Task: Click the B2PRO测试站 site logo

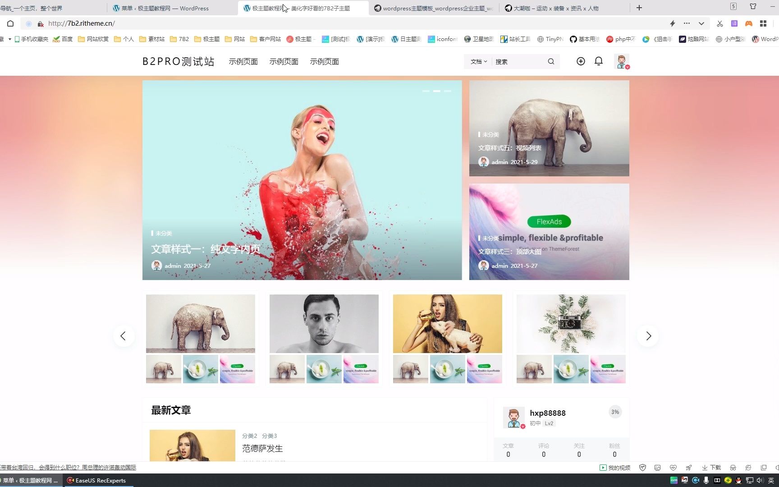Action: (x=179, y=62)
